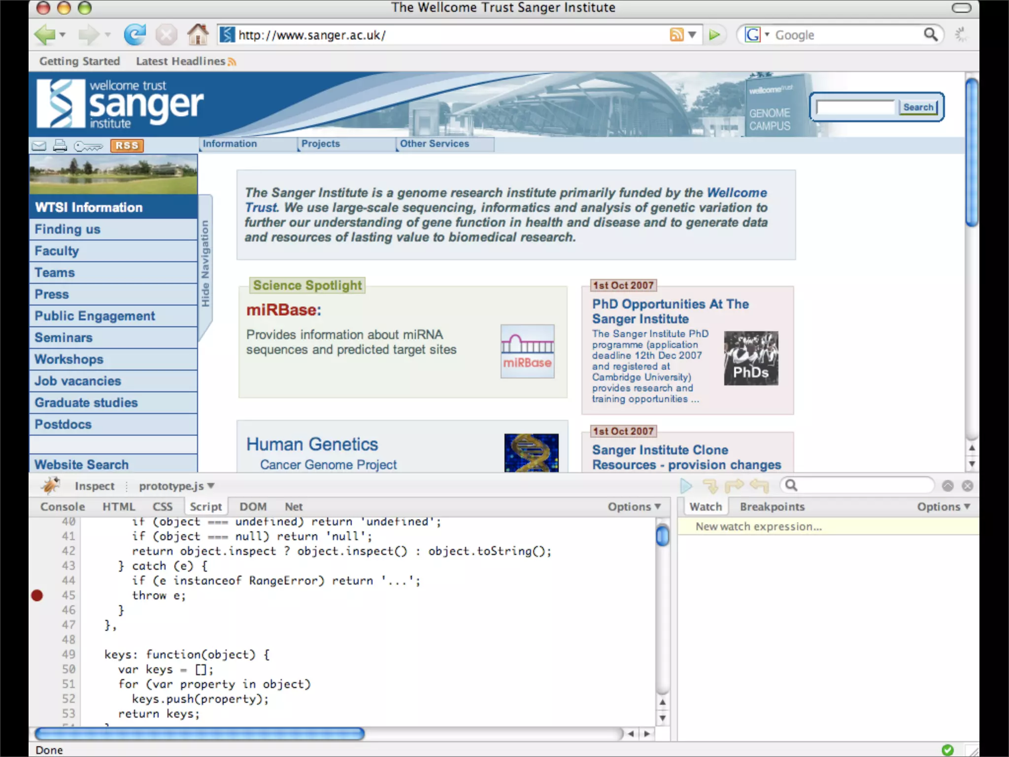Click Firebug Continue play icon

tap(686, 486)
